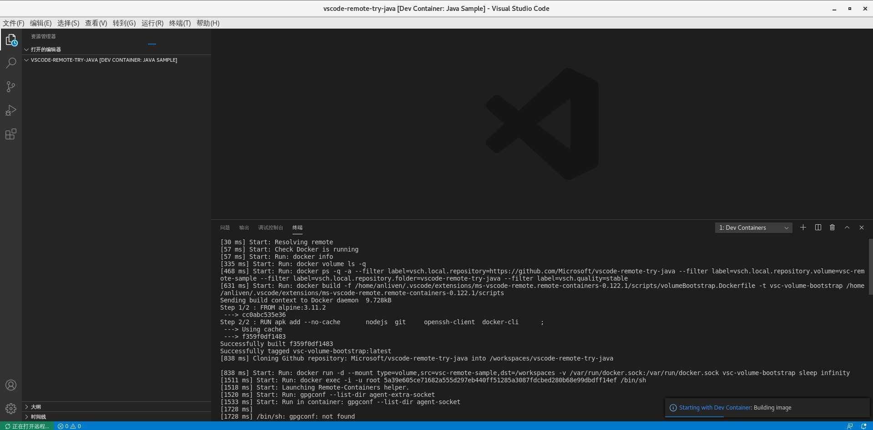Click the Starting with Dev Container link
The image size is (873, 430).
[715, 408]
